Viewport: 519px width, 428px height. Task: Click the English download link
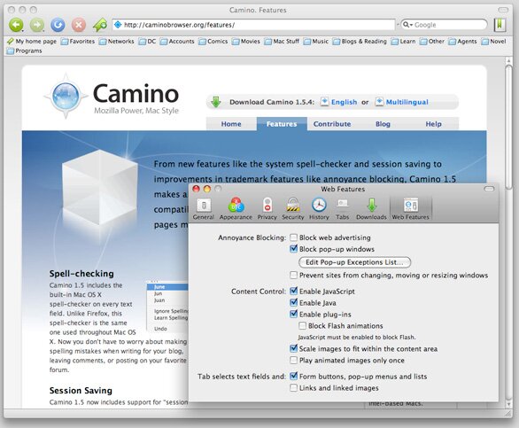tap(345, 102)
